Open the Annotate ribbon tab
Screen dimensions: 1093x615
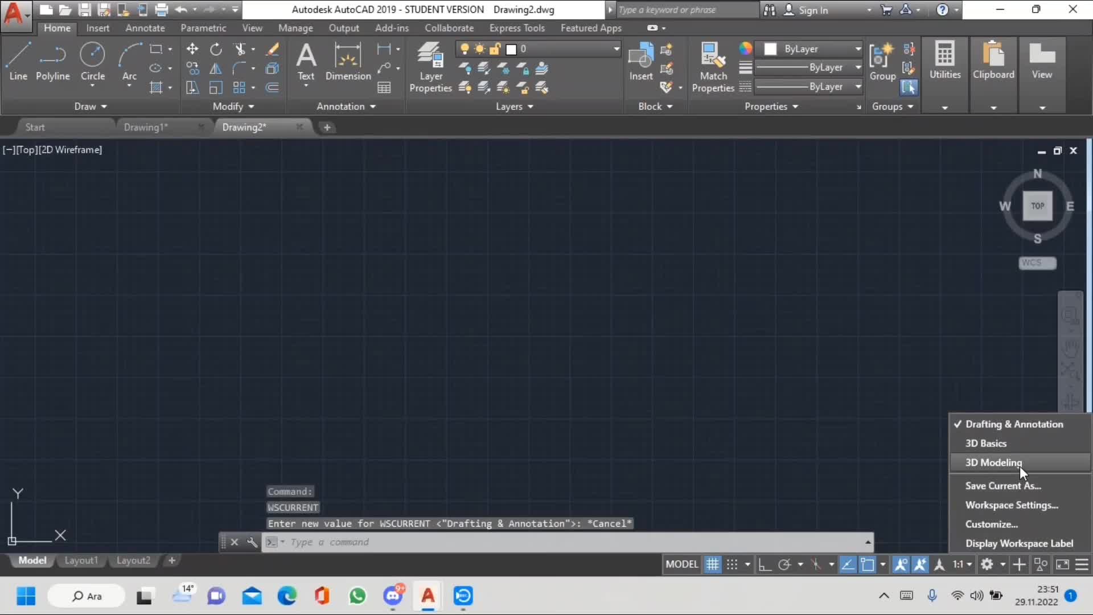tap(145, 28)
